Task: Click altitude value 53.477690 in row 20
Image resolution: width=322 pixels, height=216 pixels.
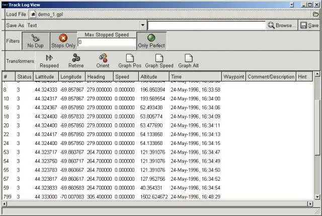Action: (x=151, y=125)
